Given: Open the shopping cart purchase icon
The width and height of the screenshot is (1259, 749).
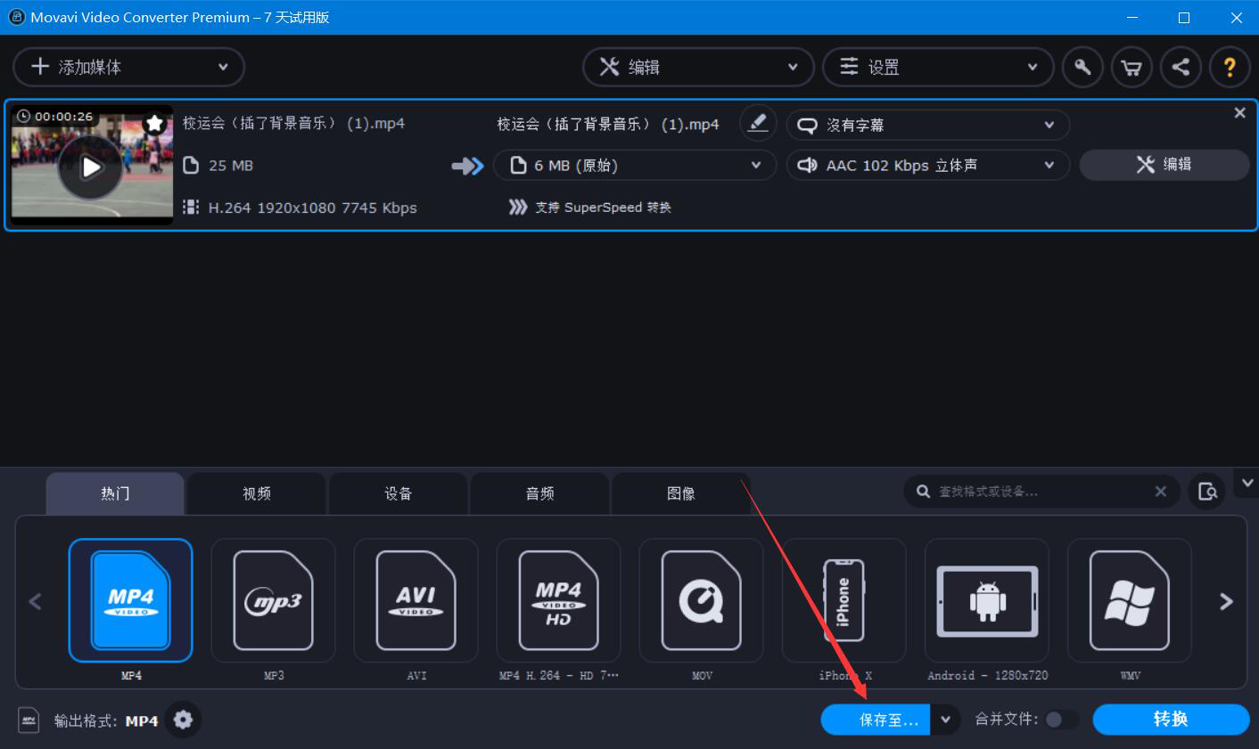Looking at the screenshot, I should point(1131,68).
